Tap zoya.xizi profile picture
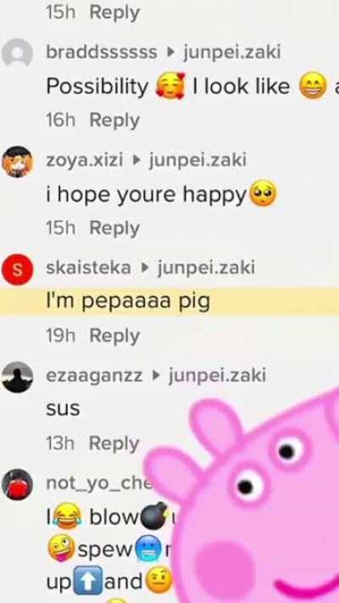This screenshot has height=603, width=339. point(17,161)
